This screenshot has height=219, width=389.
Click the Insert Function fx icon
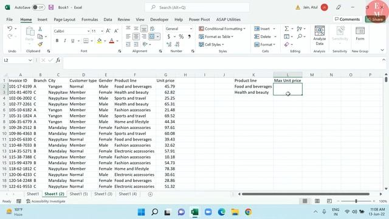point(58,60)
